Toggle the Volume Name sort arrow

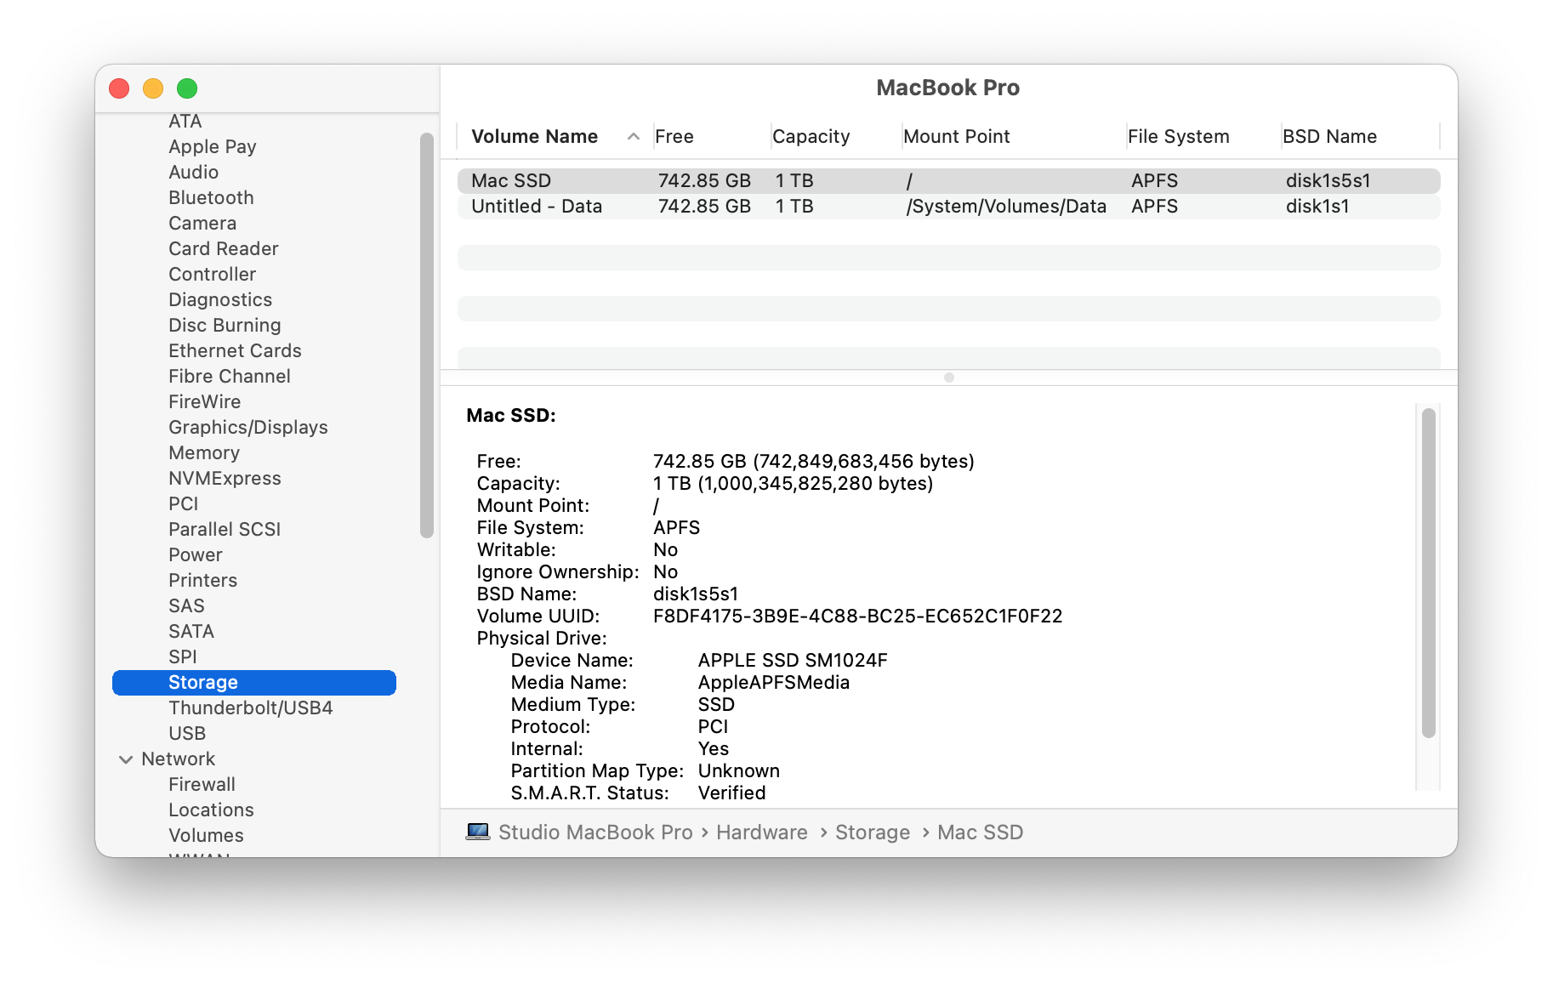tap(634, 137)
